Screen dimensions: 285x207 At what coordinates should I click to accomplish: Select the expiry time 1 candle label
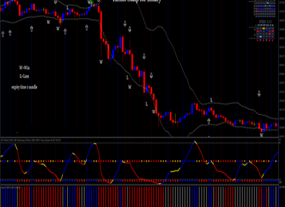[x=24, y=87]
